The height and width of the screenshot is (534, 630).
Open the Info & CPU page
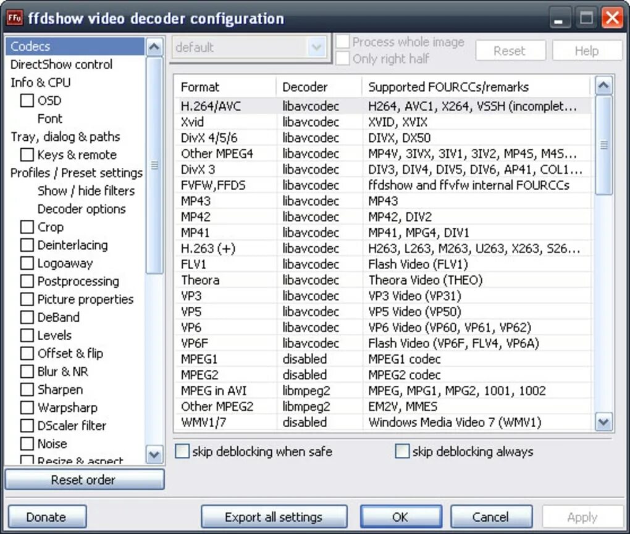[x=41, y=82]
